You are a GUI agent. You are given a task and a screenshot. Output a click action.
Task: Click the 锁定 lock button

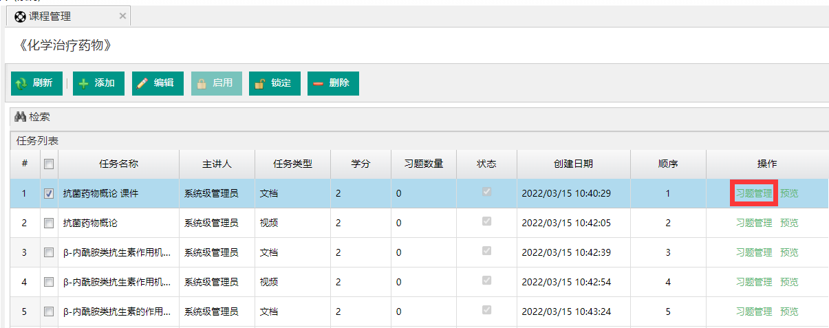click(x=274, y=83)
